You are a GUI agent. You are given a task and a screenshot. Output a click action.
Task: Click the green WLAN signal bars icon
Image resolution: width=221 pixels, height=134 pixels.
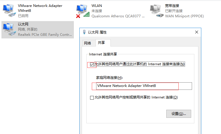coord(86,14)
